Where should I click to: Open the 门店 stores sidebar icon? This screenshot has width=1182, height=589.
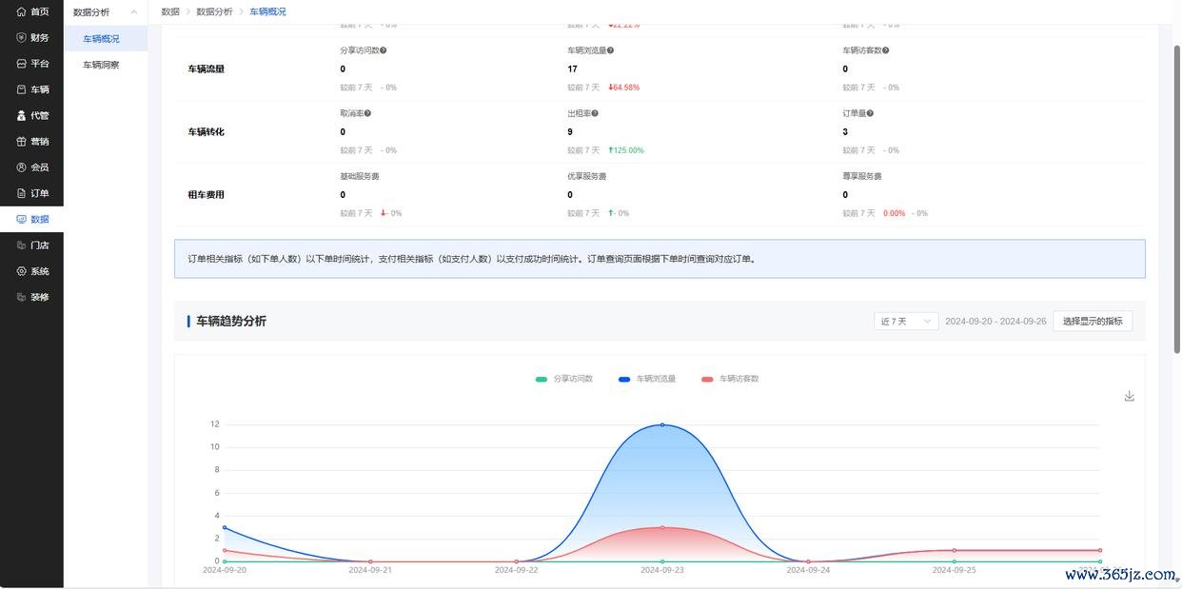(21, 245)
